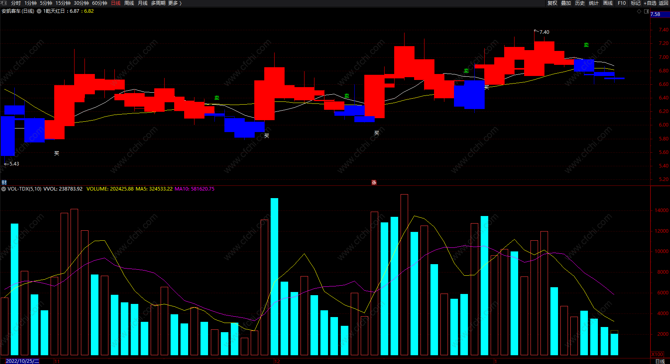Screen dimensions: 670x364
Task: Select the 1分钟 period tab
Action: click(30, 3)
